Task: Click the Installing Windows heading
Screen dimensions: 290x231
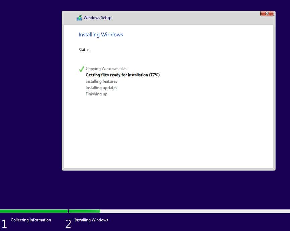Action: click(100, 35)
